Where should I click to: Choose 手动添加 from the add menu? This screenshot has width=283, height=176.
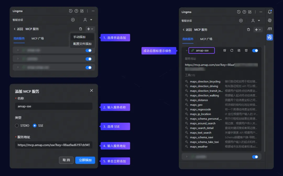[x=82, y=37]
